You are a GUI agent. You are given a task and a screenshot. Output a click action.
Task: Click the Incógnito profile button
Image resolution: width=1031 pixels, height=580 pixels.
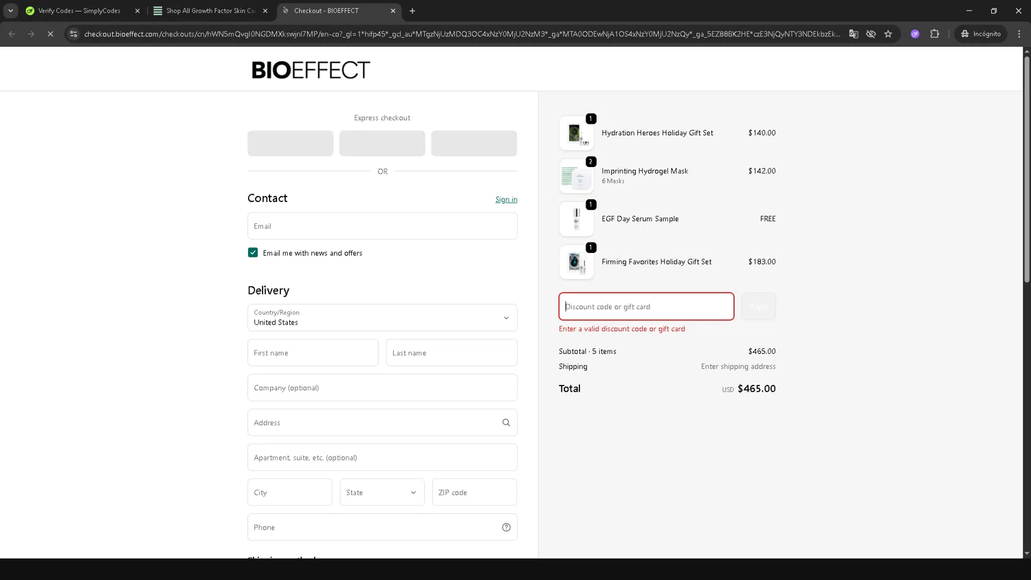click(981, 34)
